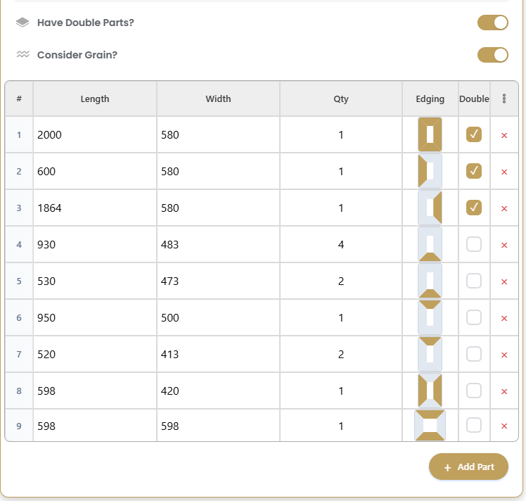This screenshot has width=526, height=501.
Task: Open the table column options menu
Action: tap(504, 99)
